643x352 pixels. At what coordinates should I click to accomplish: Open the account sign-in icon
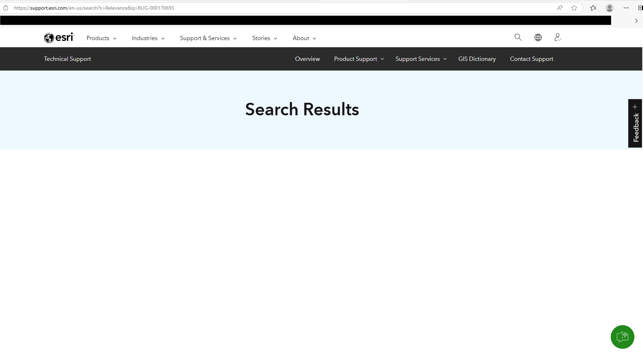click(557, 37)
